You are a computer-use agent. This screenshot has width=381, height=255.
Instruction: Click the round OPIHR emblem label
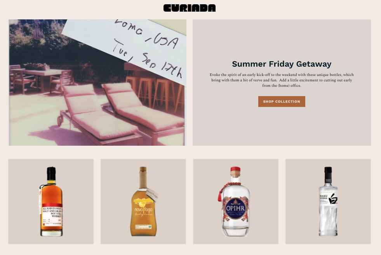pos(235,208)
